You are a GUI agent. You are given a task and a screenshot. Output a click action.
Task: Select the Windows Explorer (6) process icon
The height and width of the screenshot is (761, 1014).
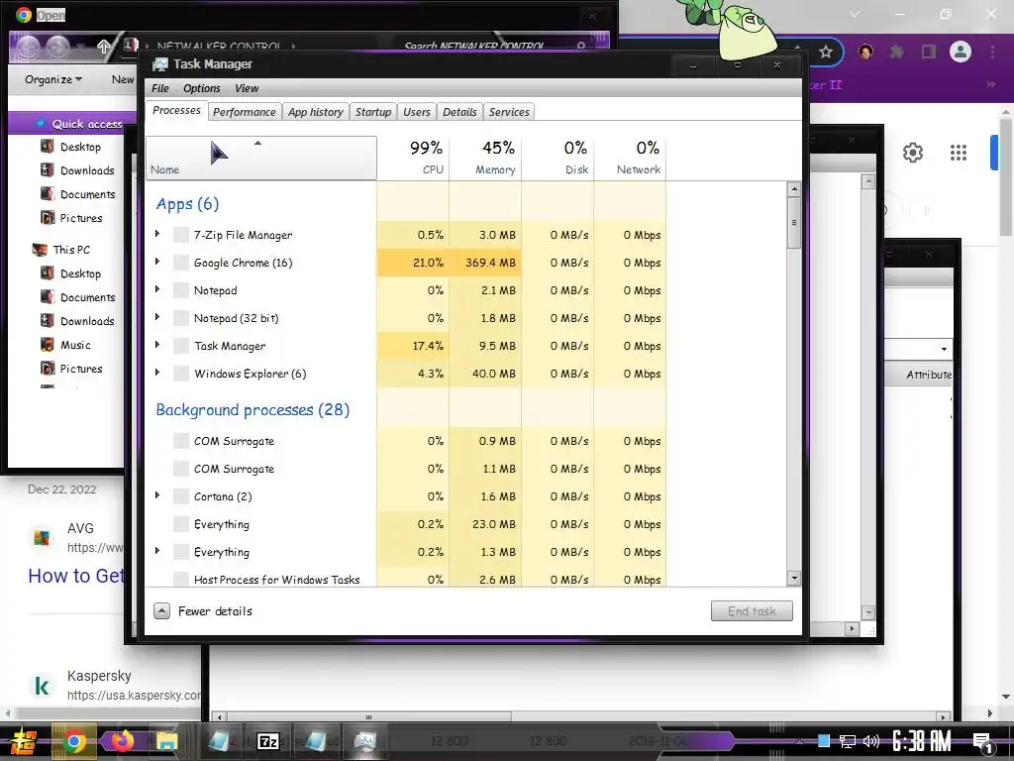181,374
